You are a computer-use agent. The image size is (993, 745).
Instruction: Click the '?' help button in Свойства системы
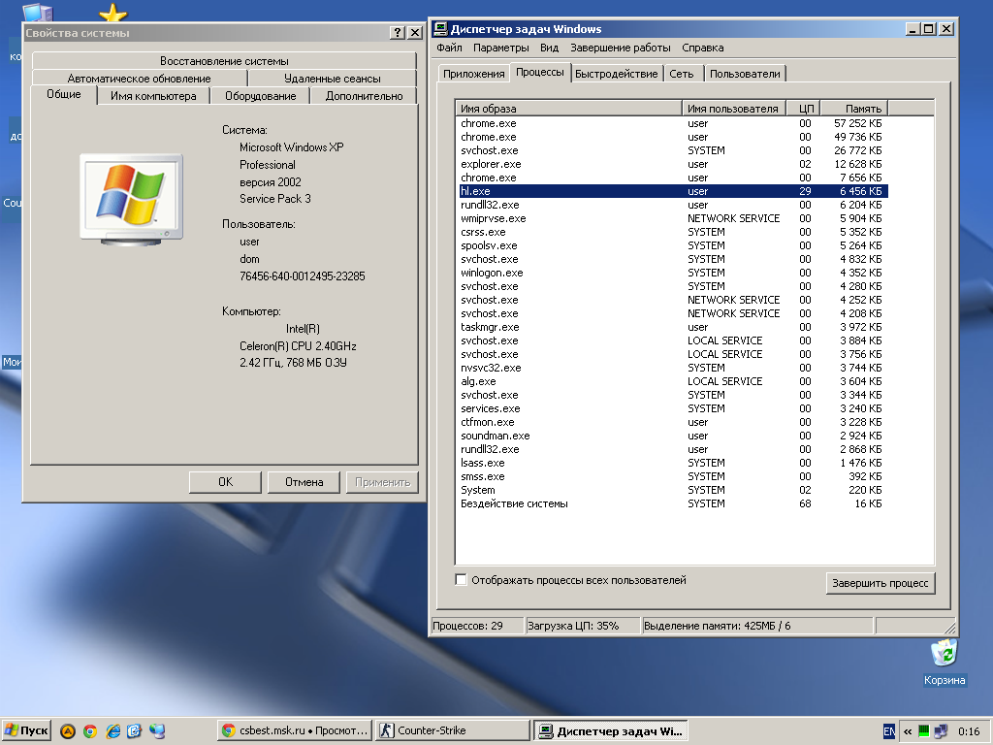click(x=397, y=33)
